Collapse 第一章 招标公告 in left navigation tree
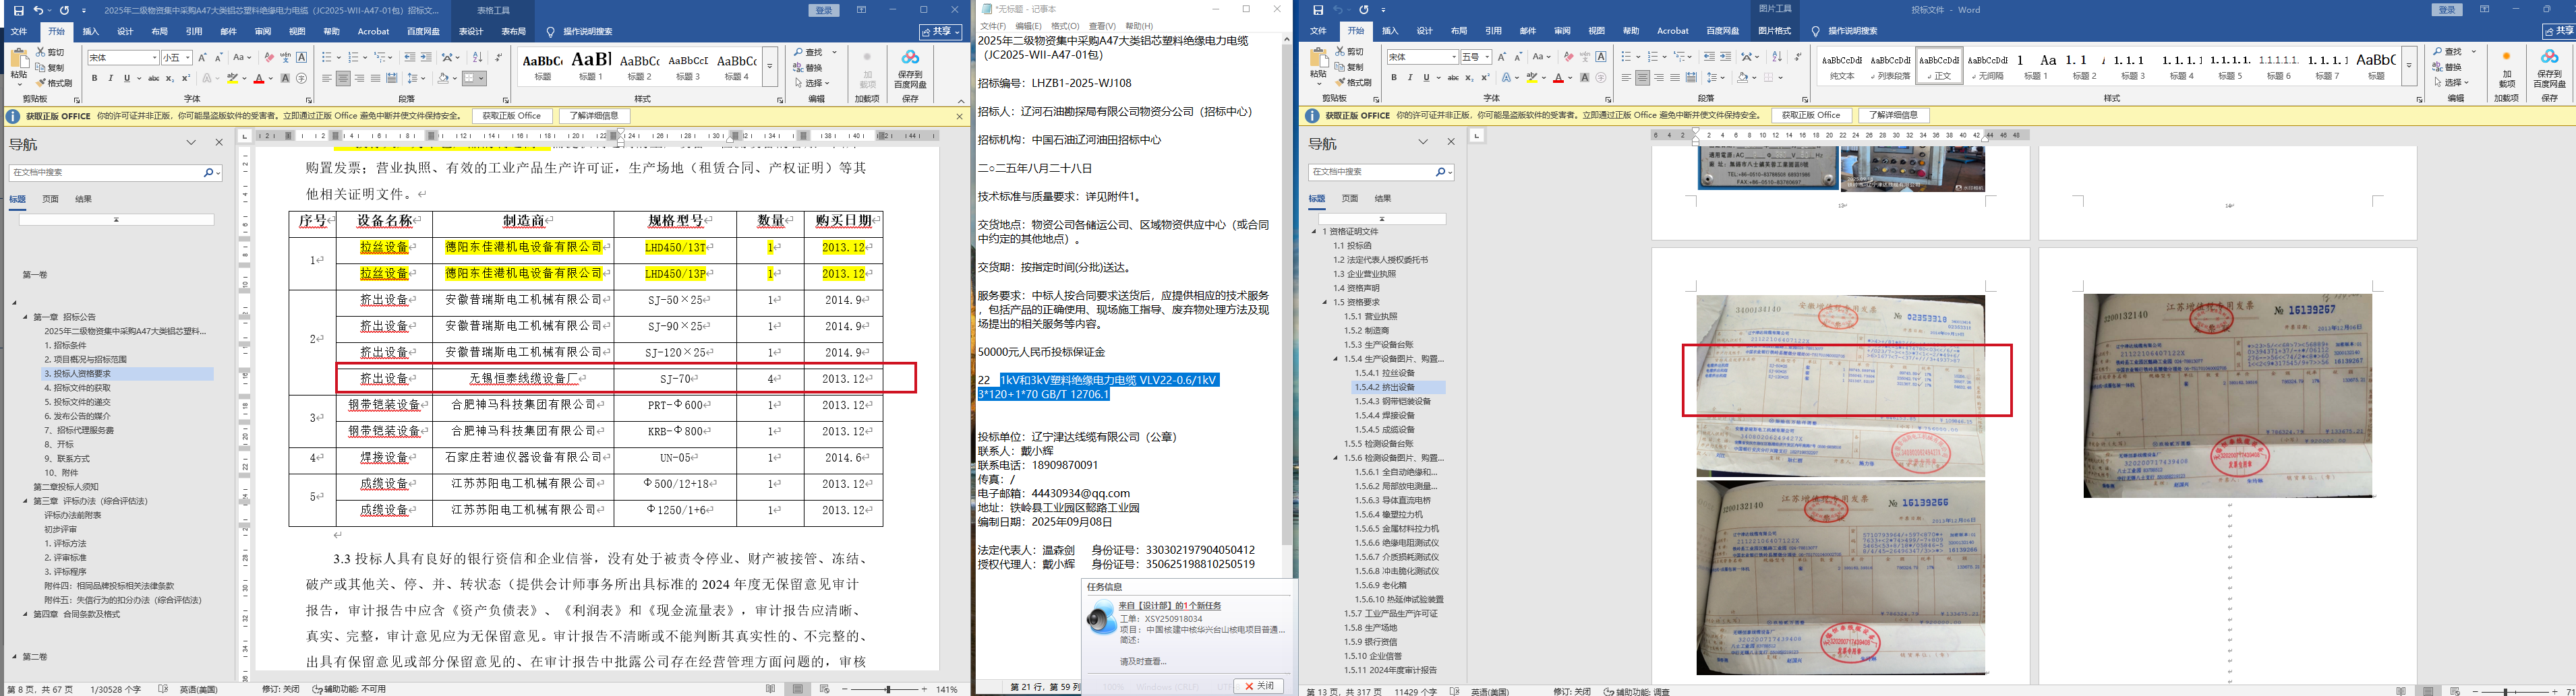 [26, 317]
